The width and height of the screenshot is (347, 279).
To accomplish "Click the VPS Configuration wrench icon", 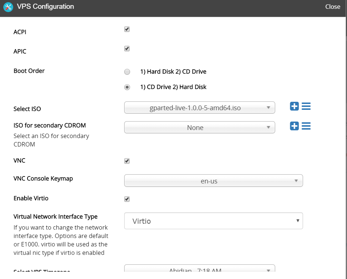I will coord(8,7).
